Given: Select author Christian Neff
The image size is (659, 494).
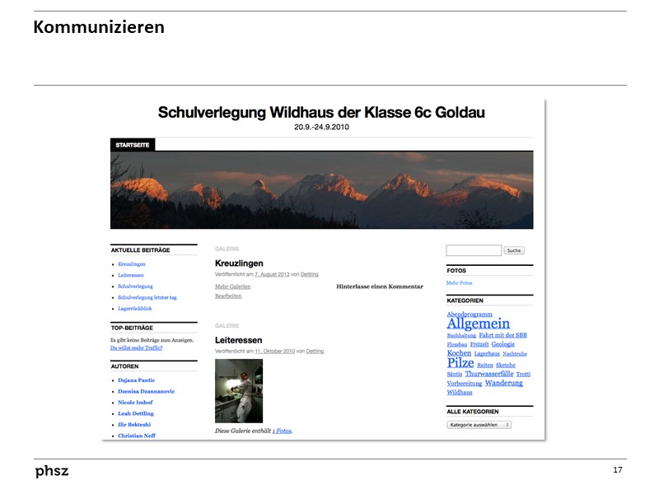Looking at the screenshot, I should point(136,436).
